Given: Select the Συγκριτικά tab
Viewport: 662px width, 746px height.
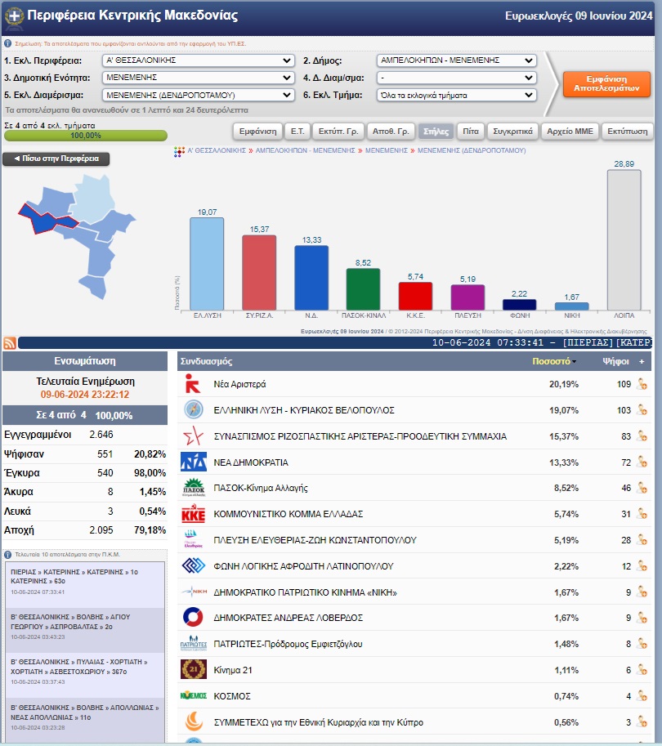Looking at the screenshot, I should [512, 132].
